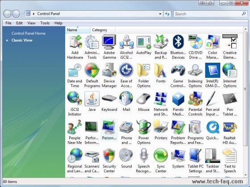Open the Speech Recognition microphone icon
250x187 pixels.
[143, 155]
